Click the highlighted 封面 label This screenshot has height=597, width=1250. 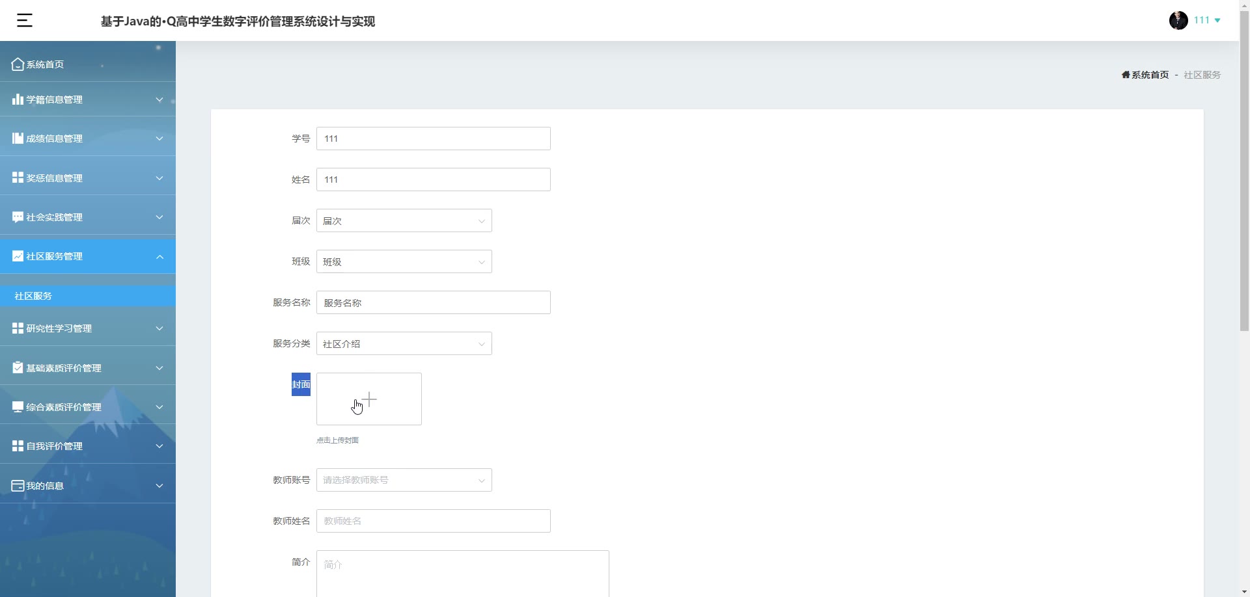[301, 384]
